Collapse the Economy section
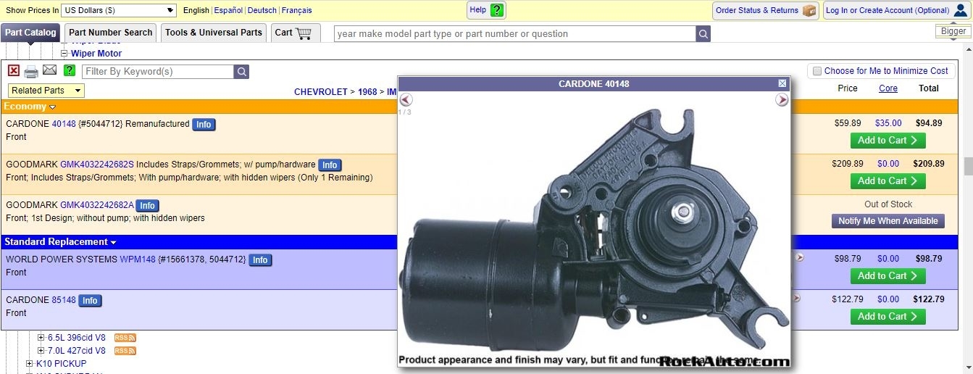The image size is (973, 374). point(52,107)
